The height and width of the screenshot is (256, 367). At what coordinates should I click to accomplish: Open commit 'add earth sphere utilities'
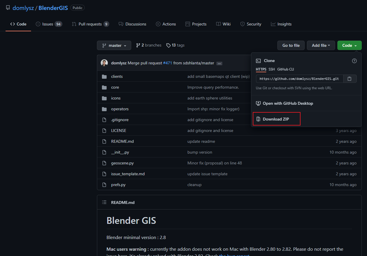pyautogui.click(x=210, y=98)
